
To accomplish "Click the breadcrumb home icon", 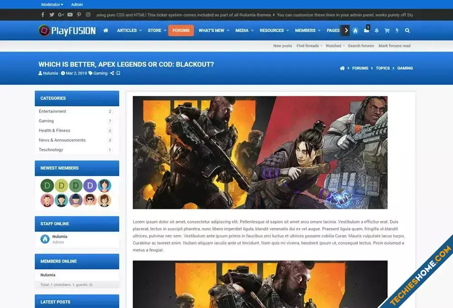I will pos(342,68).
